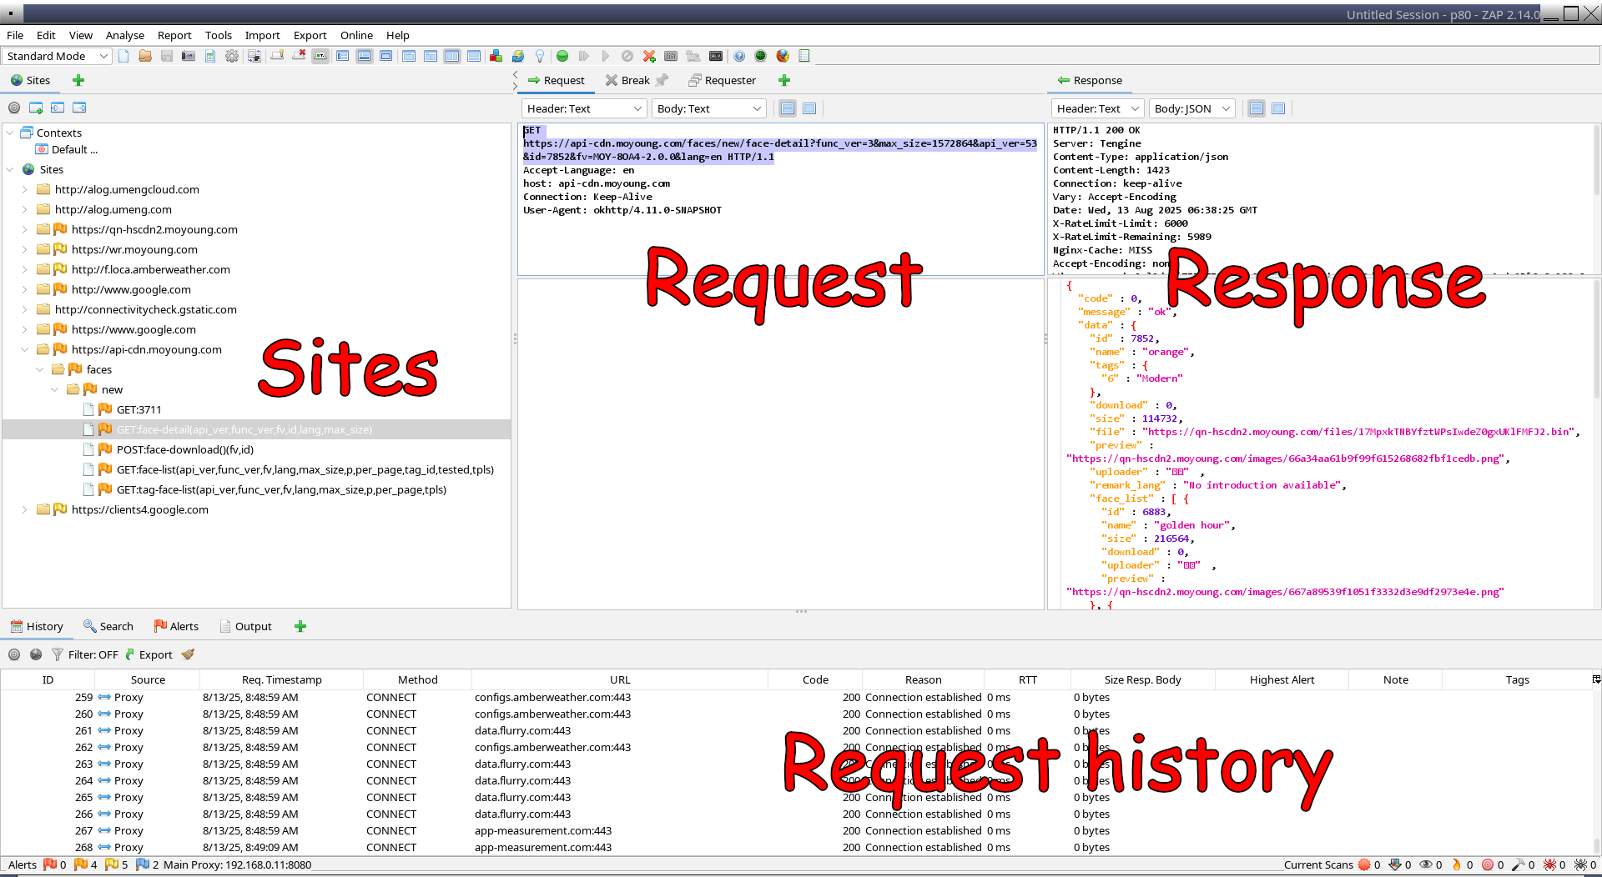This screenshot has height=877, width=1602.
Task: Click the New Session toolbar icon
Action: pos(123,56)
